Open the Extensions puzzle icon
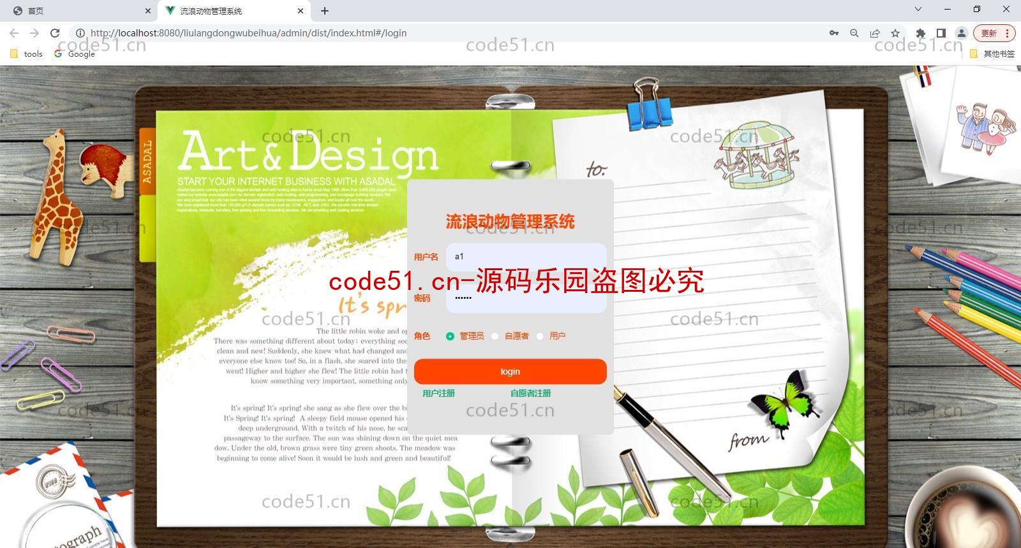1021x548 pixels. pyautogui.click(x=920, y=33)
